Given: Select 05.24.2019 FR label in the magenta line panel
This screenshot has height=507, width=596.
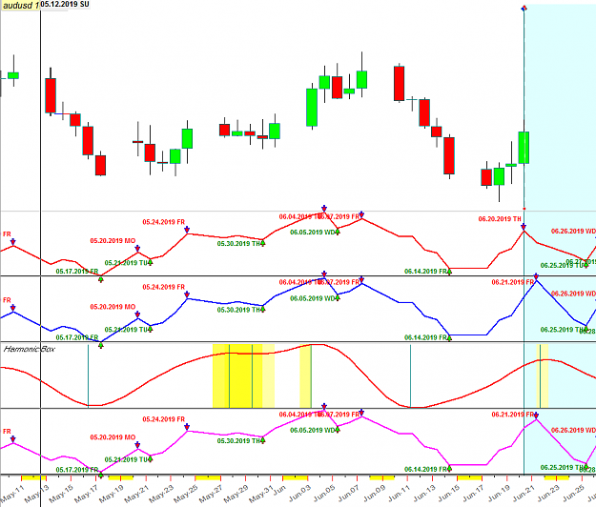Looking at the screenshot, I should click(163, 419).
